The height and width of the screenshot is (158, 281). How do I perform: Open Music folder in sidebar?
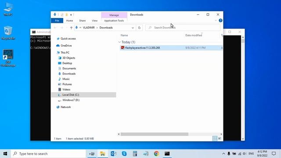point(66,79)
